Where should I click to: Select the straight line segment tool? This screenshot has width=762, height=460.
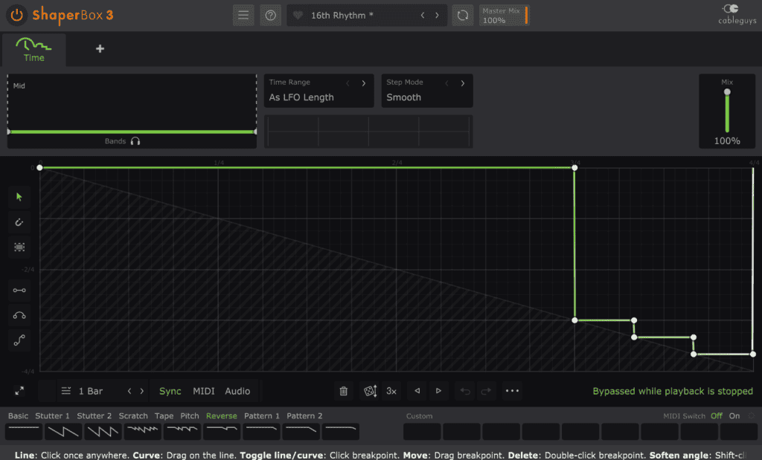click(19, 290)
